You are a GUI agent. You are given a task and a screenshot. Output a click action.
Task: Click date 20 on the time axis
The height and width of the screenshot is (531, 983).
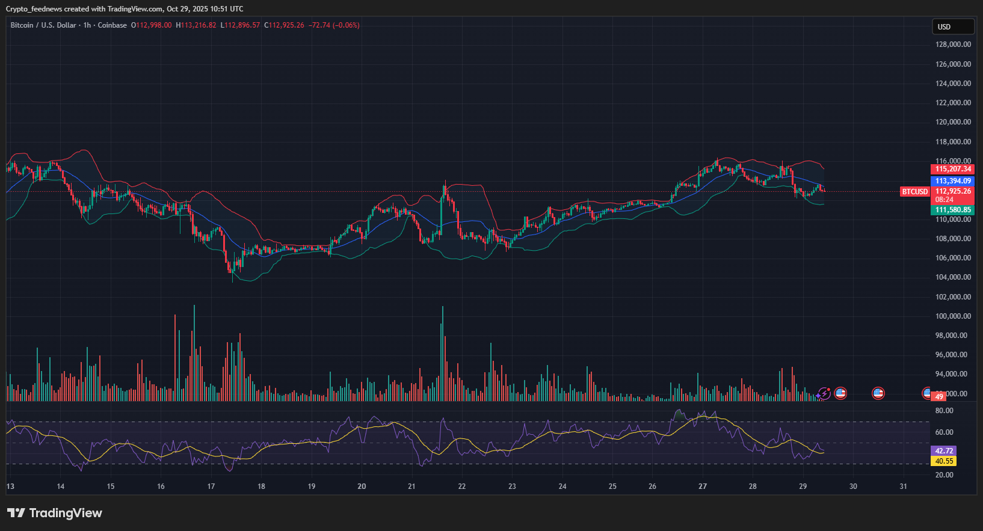pos(362,486)
